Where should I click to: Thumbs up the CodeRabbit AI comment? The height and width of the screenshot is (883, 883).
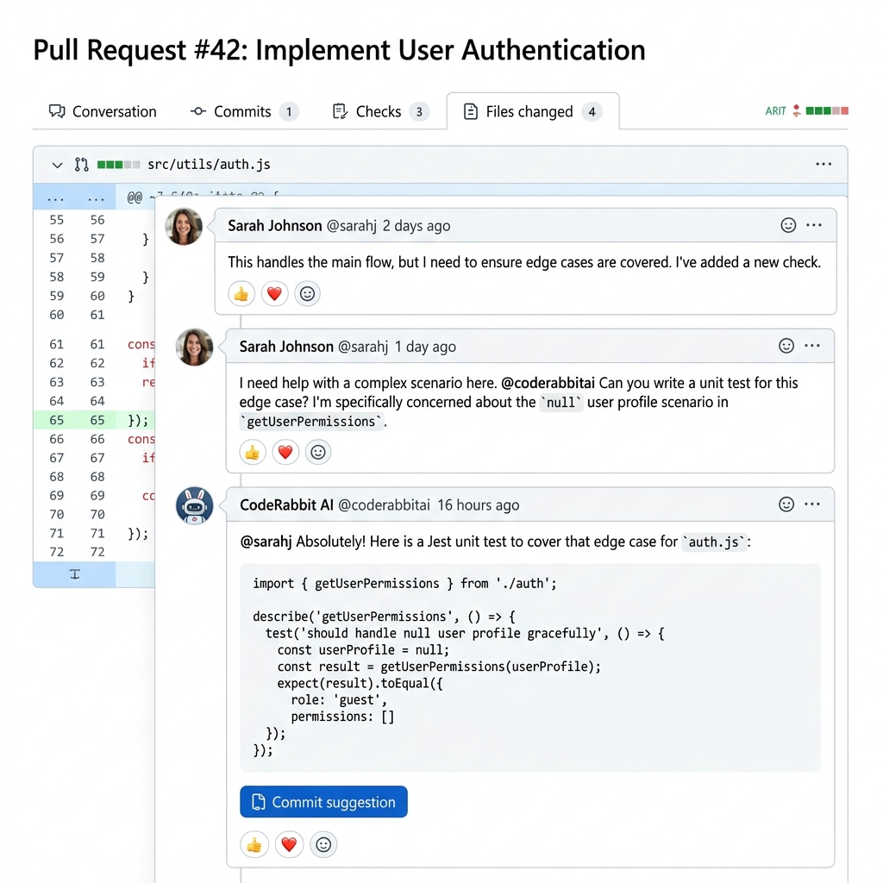254,845
